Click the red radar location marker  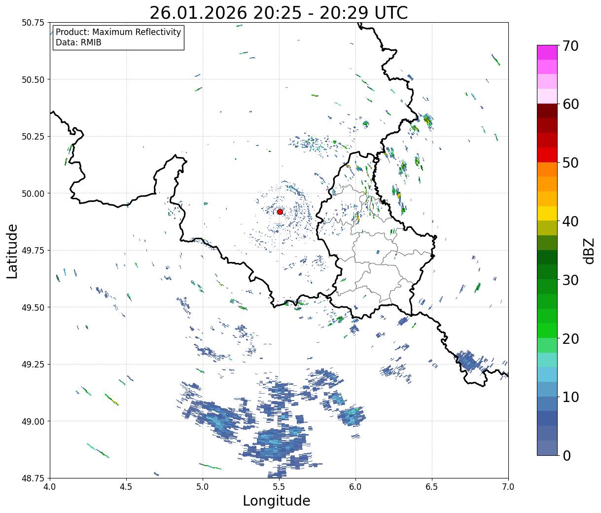280,212
